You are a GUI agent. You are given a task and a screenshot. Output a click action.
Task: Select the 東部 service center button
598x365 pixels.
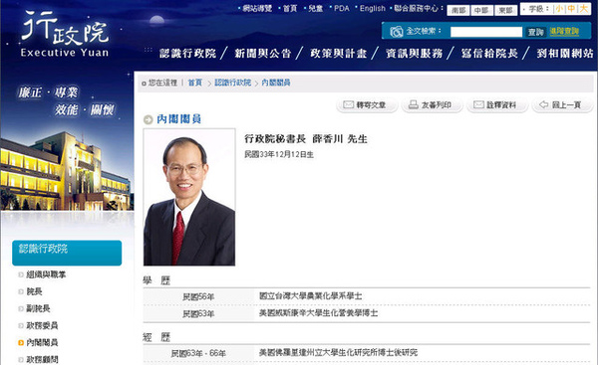click(505, 10)
